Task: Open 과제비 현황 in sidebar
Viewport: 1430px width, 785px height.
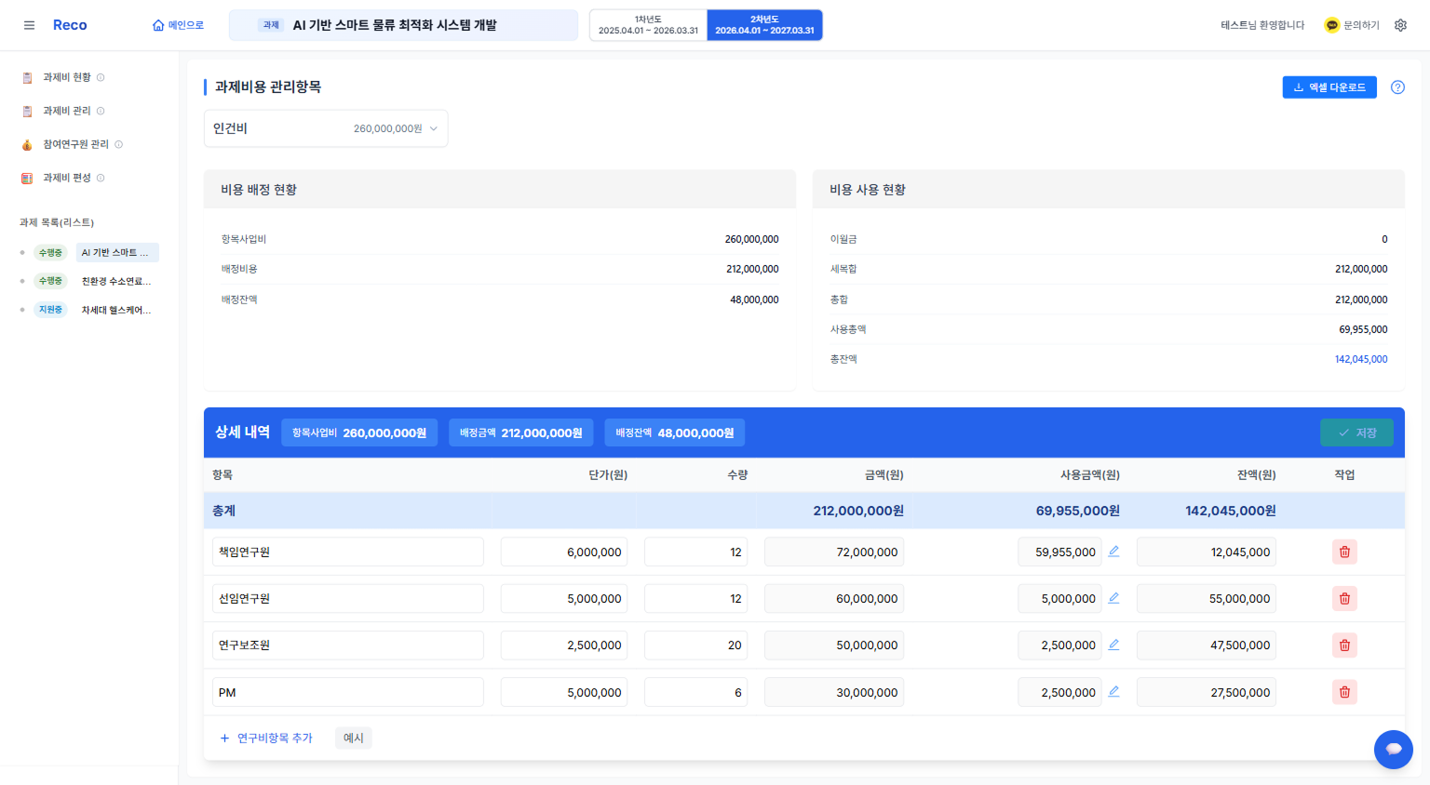Action: (x=66, y=77)
